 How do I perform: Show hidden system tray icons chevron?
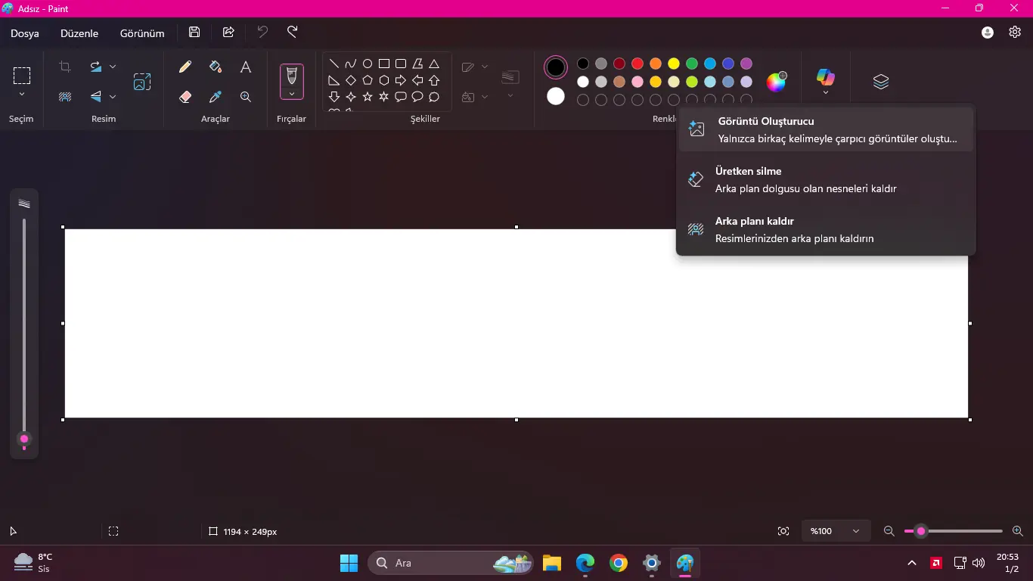tap(912, 563)
